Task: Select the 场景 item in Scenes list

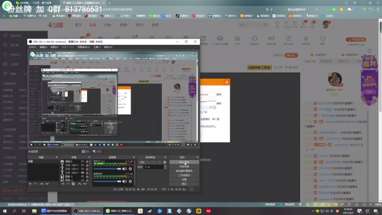Action: pyautogui.click(x=43, y=161)
